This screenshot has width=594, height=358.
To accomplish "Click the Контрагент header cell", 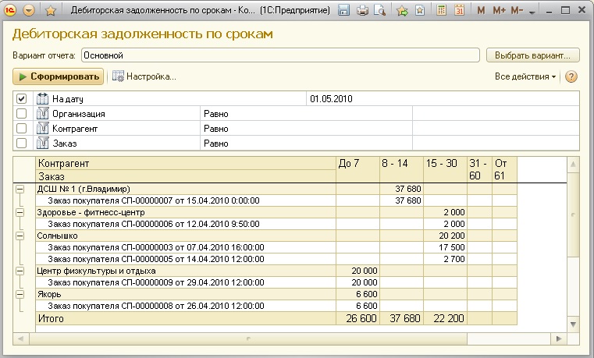I will pyautogui.click(x=186, y=164).
